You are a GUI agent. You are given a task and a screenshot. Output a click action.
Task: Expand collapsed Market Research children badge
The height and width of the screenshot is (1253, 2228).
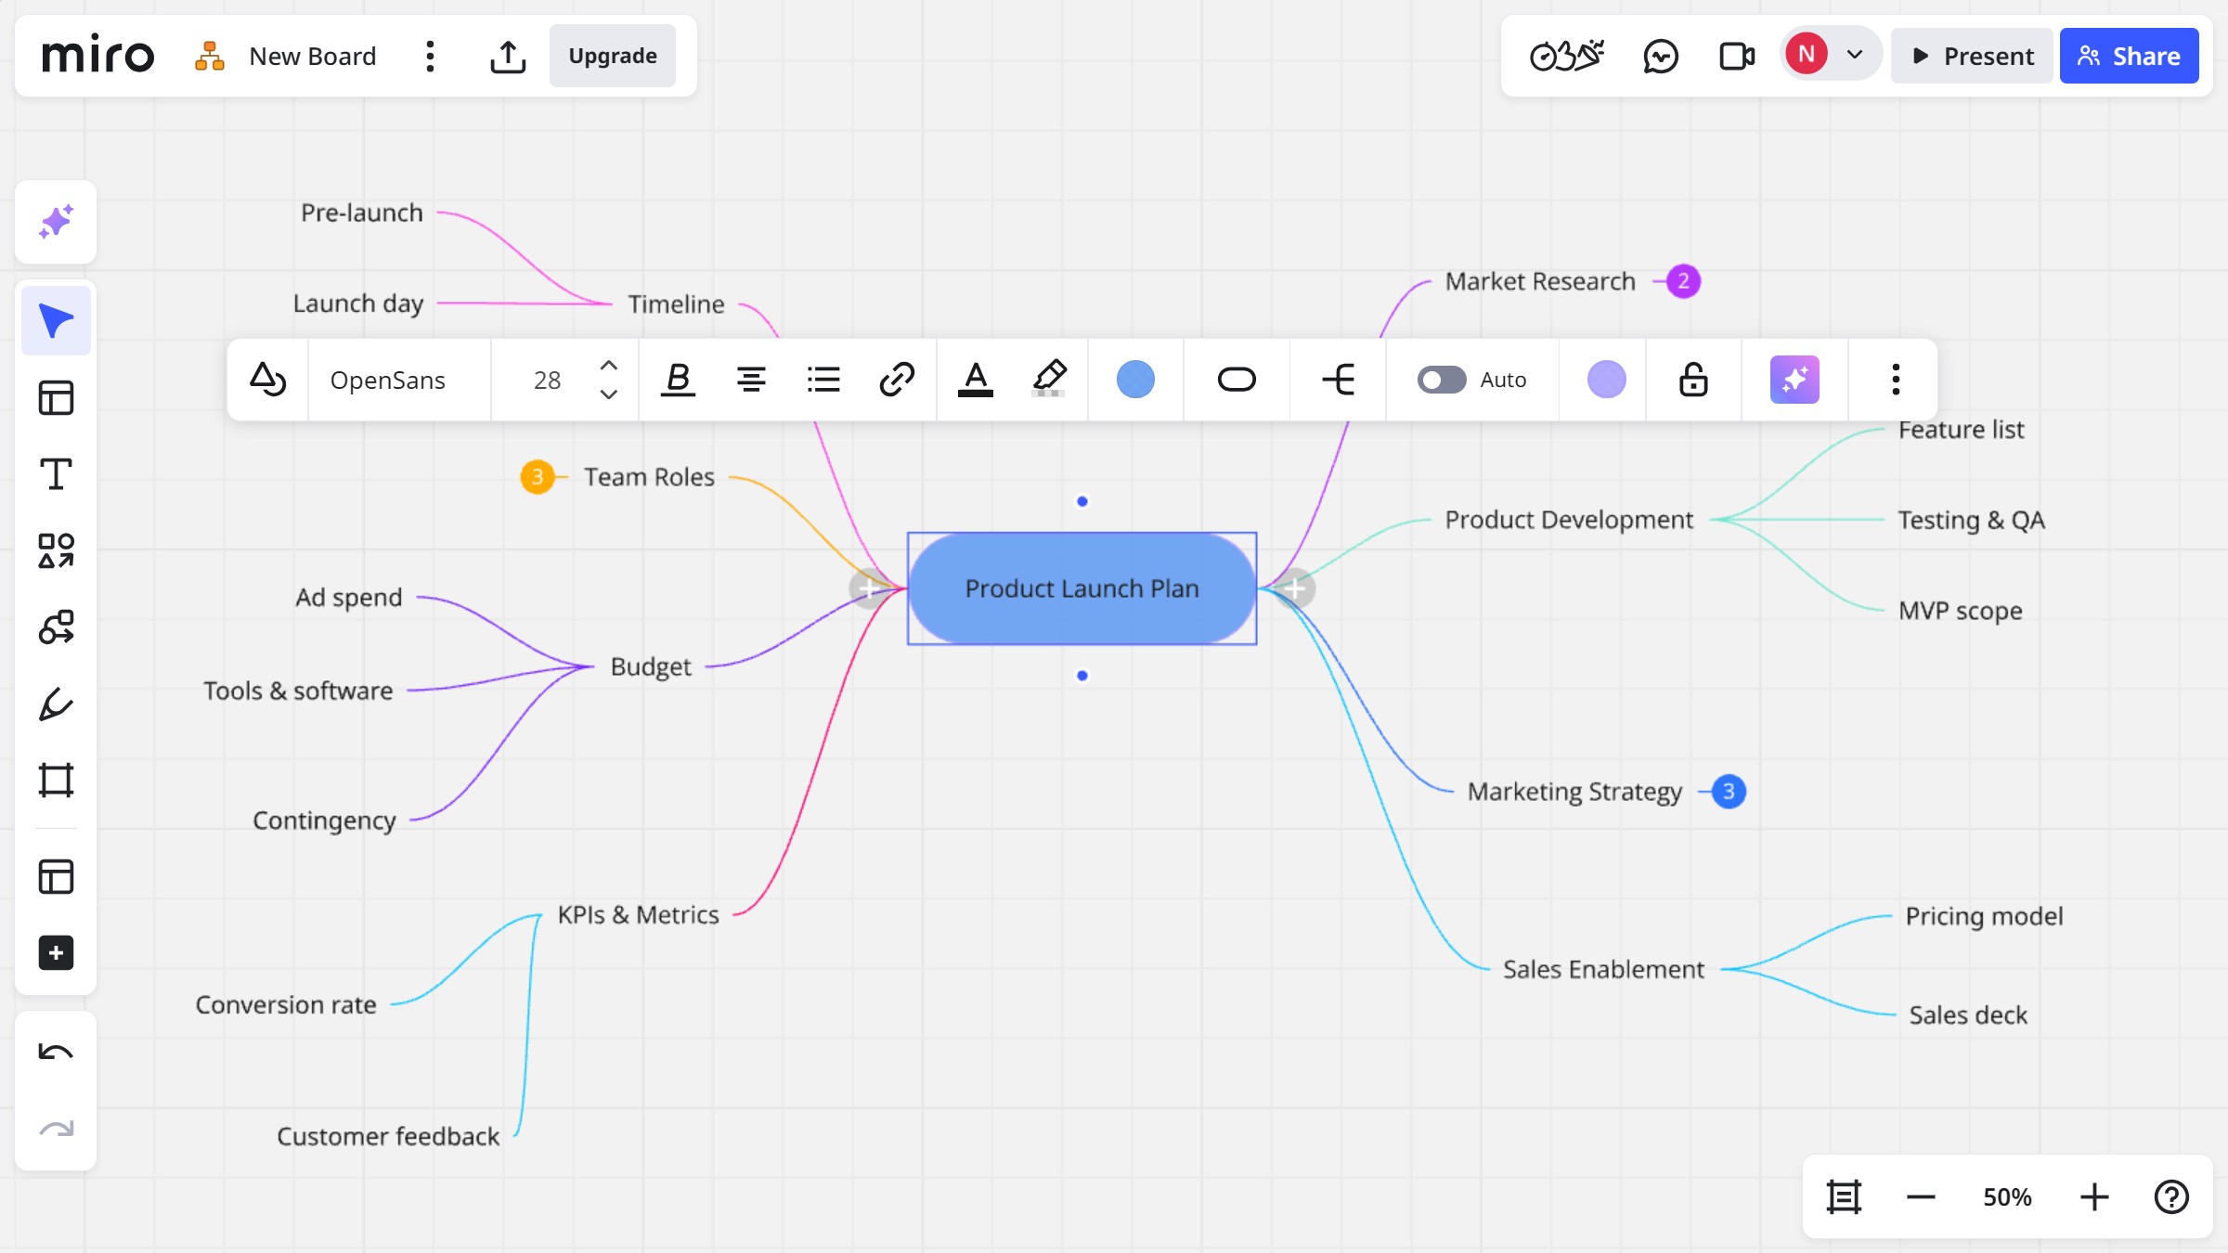pyautogui.click(x=1683, y=281)
